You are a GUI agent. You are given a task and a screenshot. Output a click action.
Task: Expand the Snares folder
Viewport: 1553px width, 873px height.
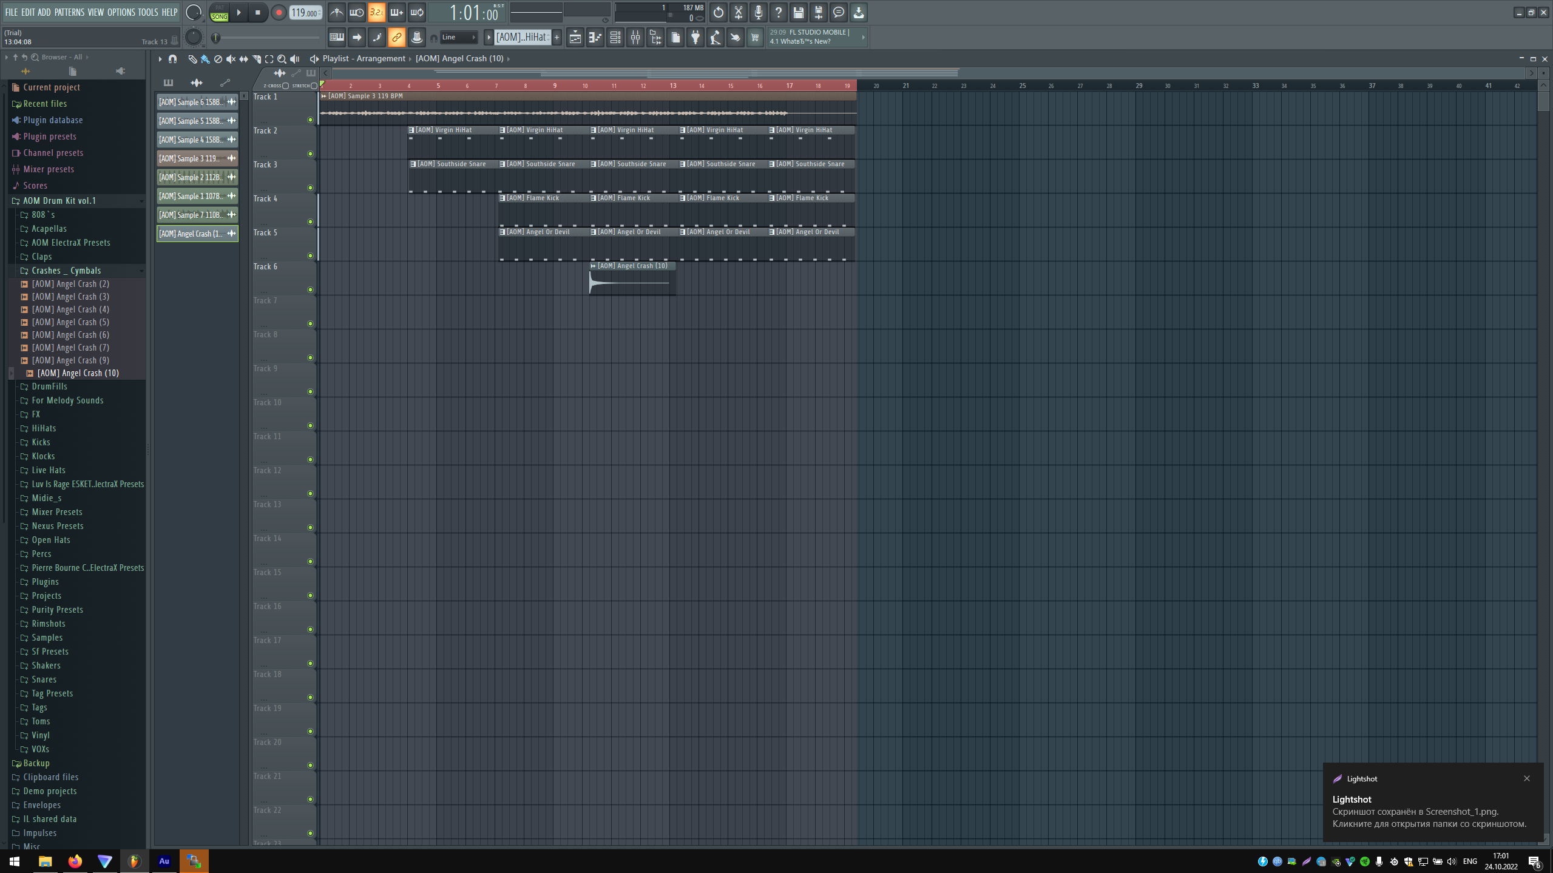coord(44,679)
